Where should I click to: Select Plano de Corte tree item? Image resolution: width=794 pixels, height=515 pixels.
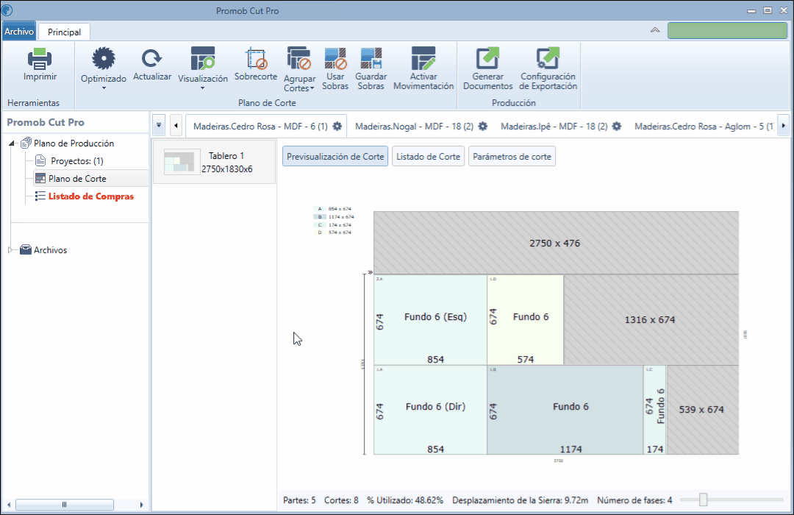tap(77, 179)
